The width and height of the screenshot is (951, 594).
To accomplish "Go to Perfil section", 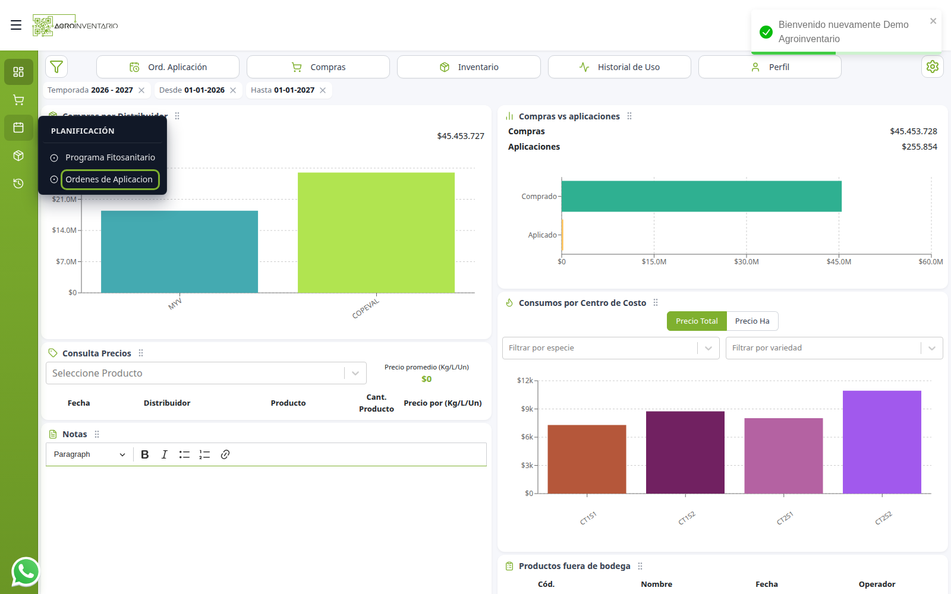I will pos(770,67).
